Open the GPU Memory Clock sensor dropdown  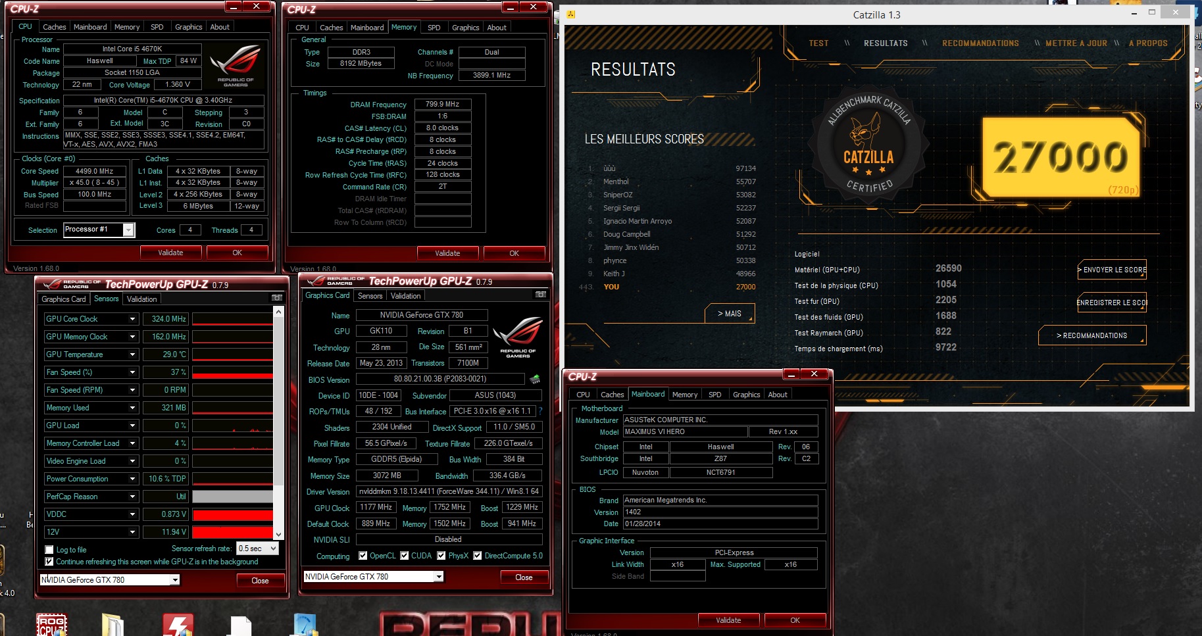click(x=132, y=337)
